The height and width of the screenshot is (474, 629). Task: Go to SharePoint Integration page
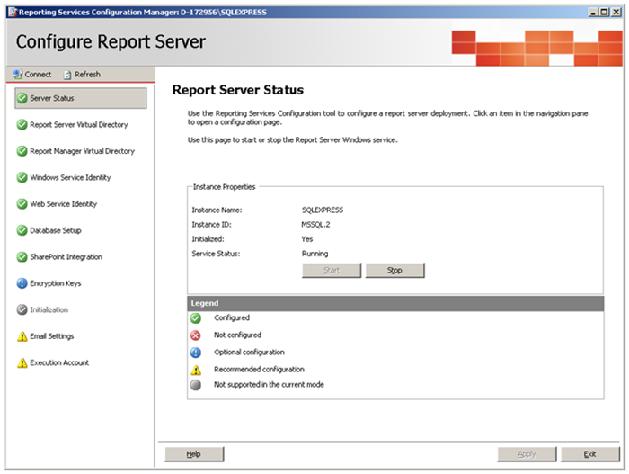66,257
